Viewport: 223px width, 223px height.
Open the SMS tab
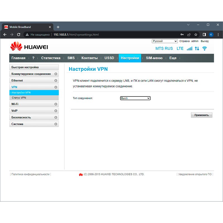(71, 58)
